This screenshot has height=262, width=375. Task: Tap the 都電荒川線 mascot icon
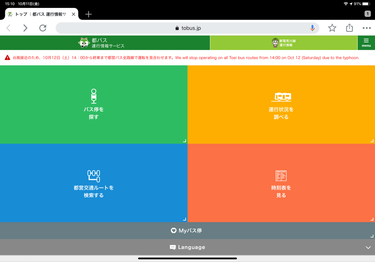click(x=275, y=43)
